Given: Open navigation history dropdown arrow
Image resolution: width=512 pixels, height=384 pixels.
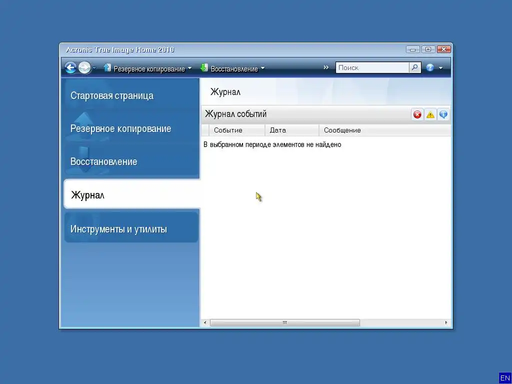Looking at the screenshot, I should click(94, 68).
